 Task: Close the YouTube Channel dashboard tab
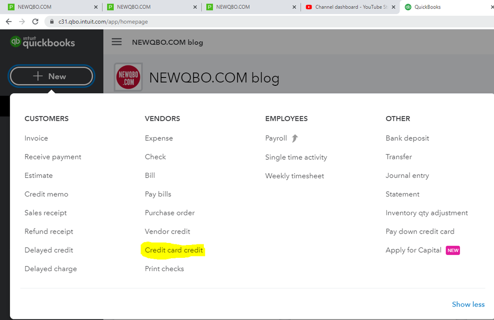(x=394, y=7)
